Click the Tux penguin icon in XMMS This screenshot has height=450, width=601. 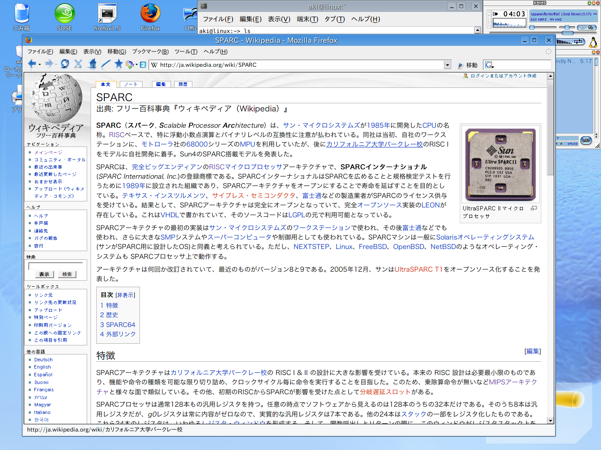pyautogui.click(x=593, y=42)
